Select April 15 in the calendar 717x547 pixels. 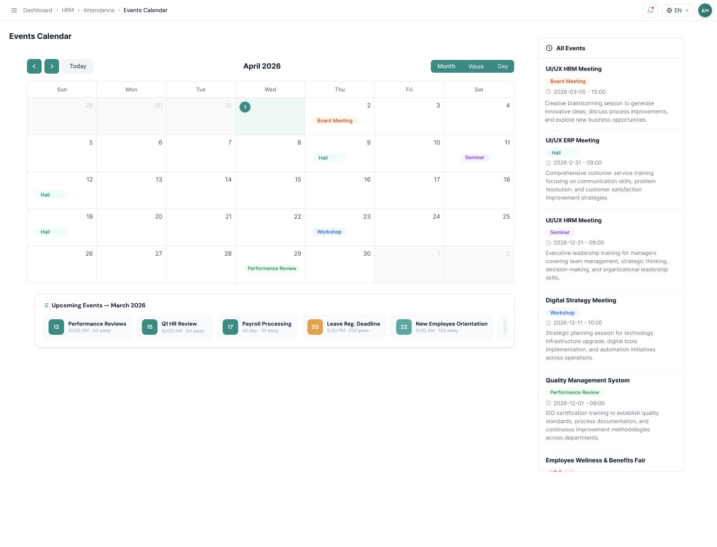click(270, 190)
